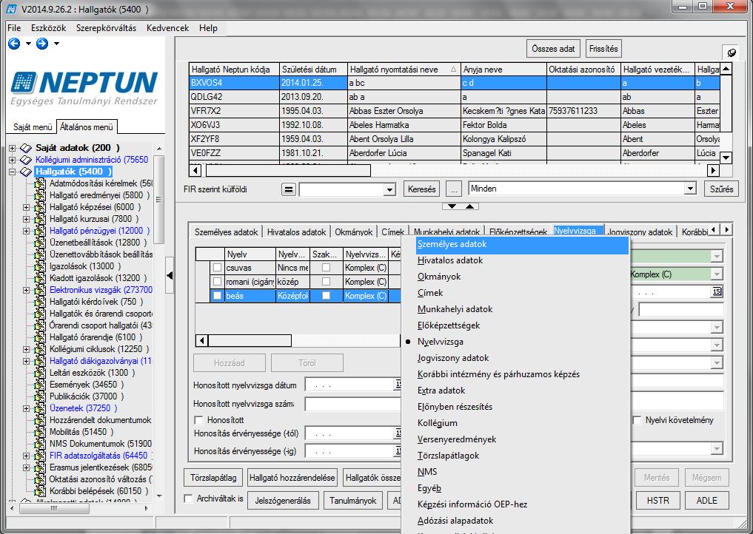Toggle the Szak checkbox for csuvas
This screenshot has width=753, height=534.
pos(326,268)
